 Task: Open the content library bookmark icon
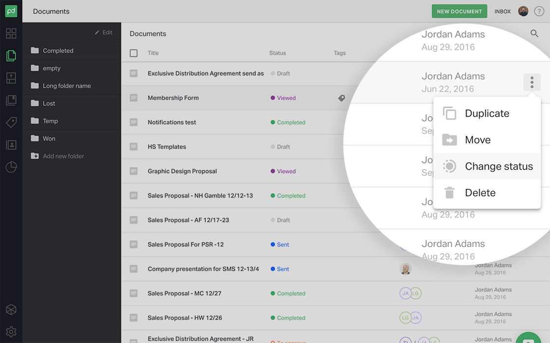11,100
